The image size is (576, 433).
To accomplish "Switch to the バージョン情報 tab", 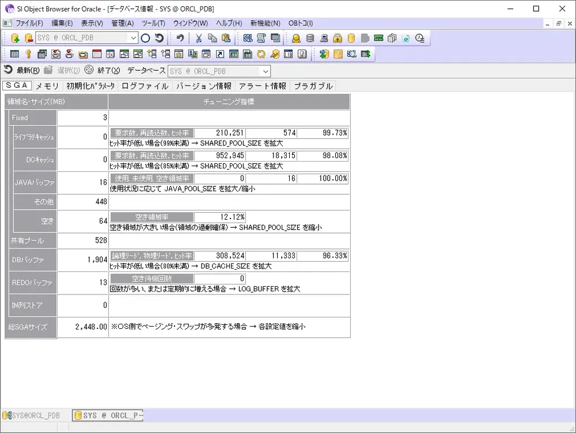I will click(204, 86).
